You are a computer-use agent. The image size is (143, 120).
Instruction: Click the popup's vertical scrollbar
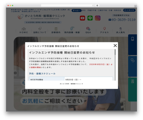[115, 65]
